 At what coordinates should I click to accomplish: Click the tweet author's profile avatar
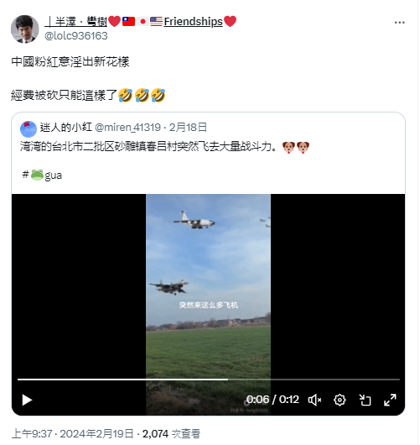[x=25, y=29]
